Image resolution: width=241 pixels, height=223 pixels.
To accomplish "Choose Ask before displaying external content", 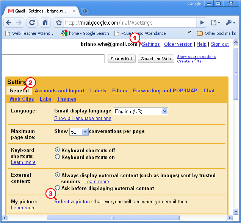I will (x=58, y=188).
